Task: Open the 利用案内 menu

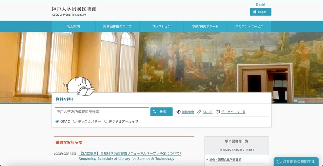Action: pos(73,27)
